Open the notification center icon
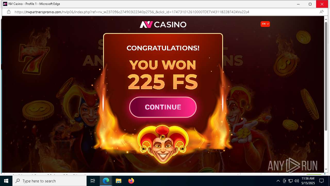 click(321, 181)
